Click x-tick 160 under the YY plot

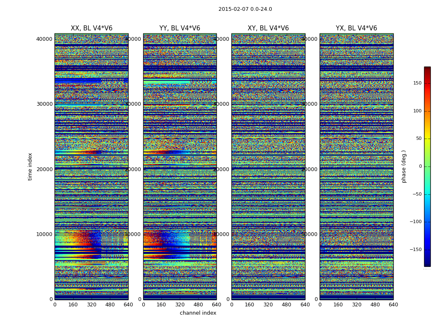pos(161,305)
